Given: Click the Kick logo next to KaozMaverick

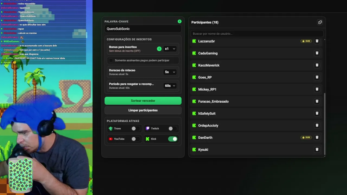Looking at the screenshot, I should pyautogui.click(x=194, y=65).
